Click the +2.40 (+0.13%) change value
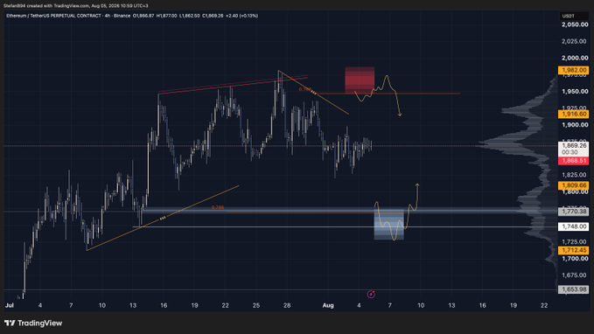Image resolution: width=594 pixels, height=334 pixels. [241, 16]
